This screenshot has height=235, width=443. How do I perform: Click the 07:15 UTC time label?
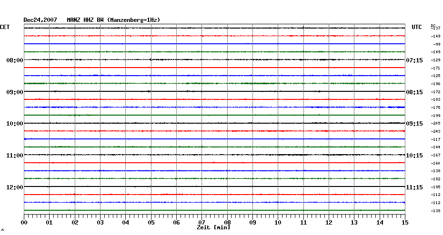tap(414, 60)
